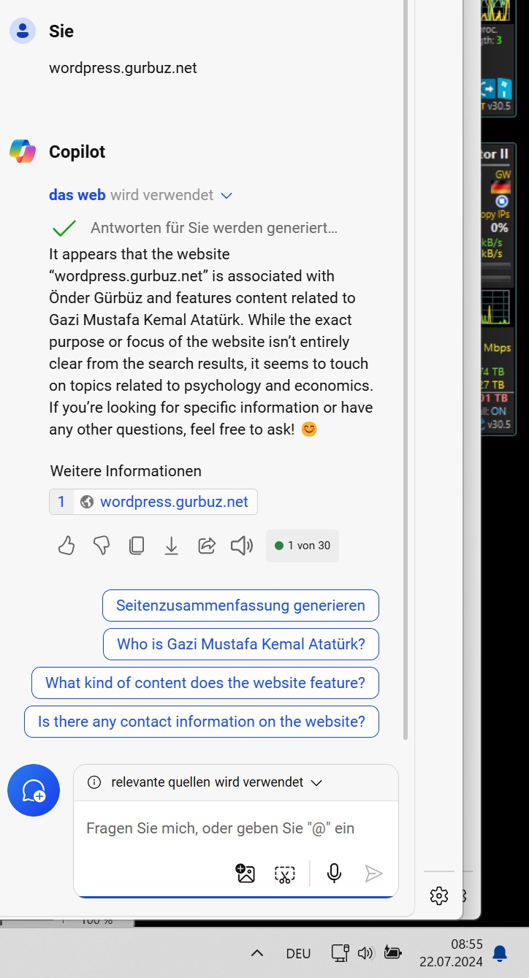Click user message 'wordpress.gurbuz.net' text

tap(123, 68)
